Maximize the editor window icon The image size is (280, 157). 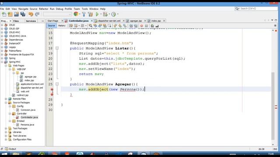click(276, 20)
